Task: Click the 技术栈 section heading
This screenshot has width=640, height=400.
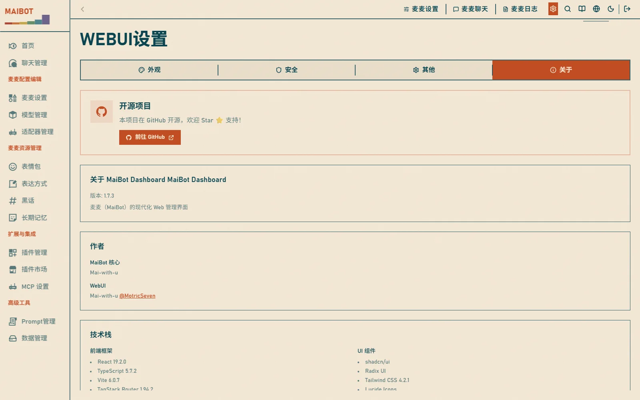Action: click(101, 334)
